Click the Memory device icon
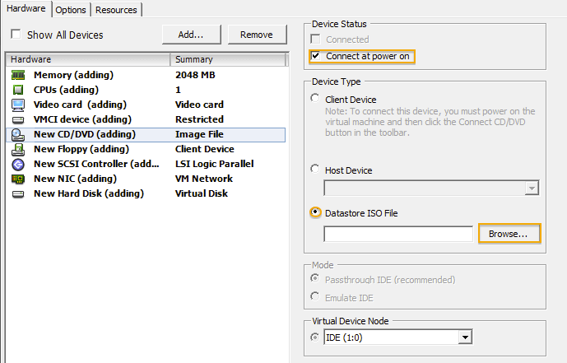This screenshot has height=363, width=567. (18, 75)
